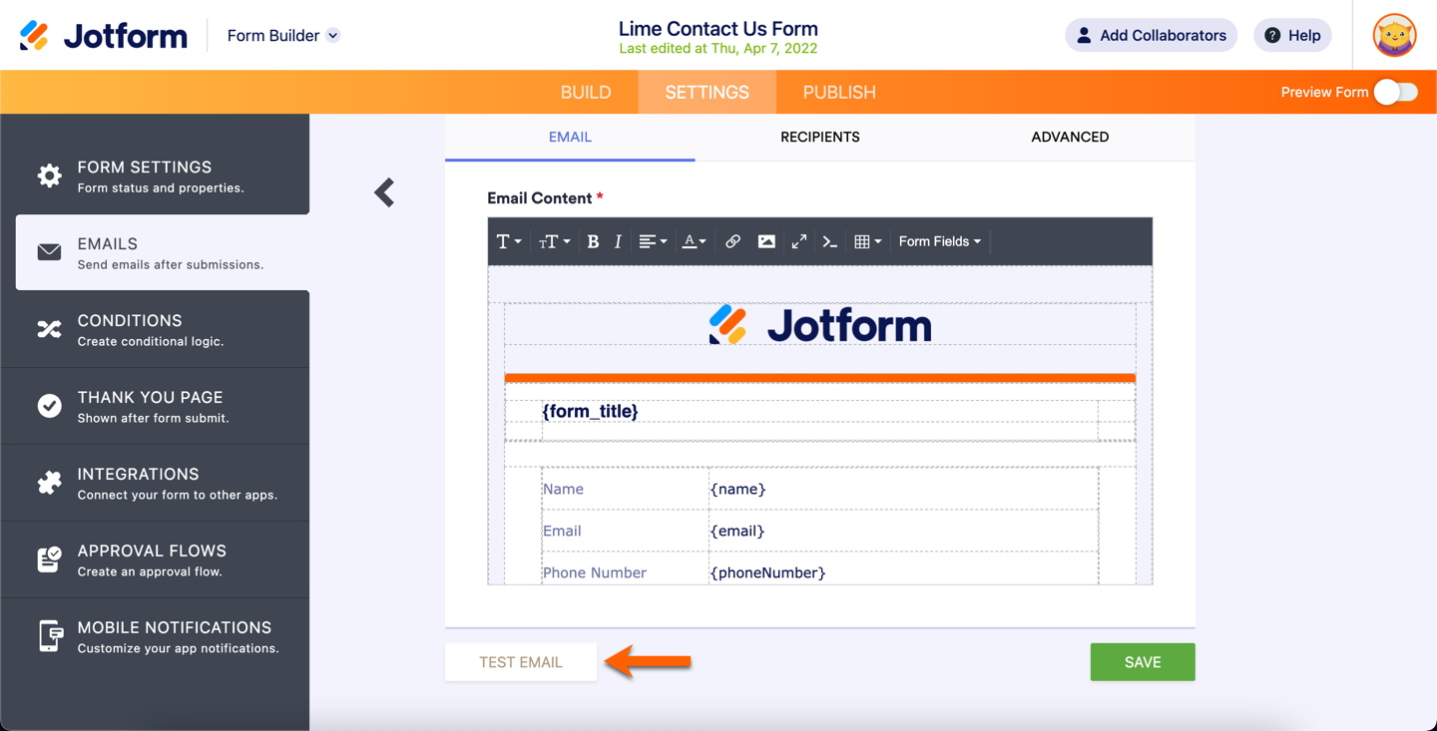
Task: Expand the Form Builder dropdown
Action: coord(283,36)
